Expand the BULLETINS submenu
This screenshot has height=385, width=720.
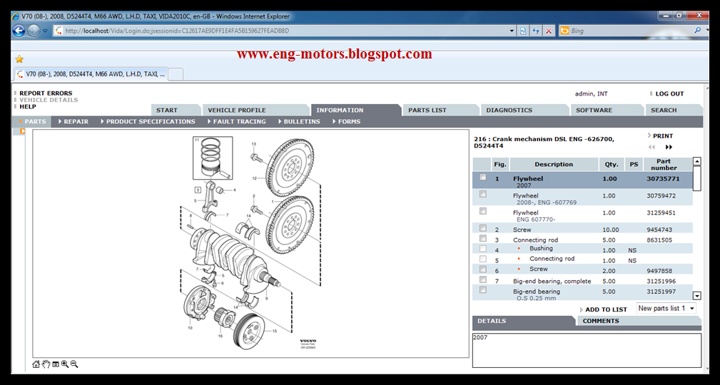[299, 122]
